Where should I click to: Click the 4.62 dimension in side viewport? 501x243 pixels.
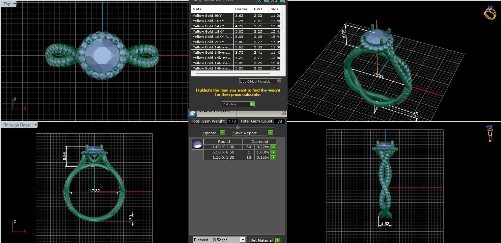(385, 224)
